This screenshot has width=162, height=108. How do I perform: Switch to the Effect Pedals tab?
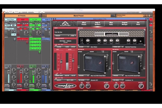click(84, 23)
